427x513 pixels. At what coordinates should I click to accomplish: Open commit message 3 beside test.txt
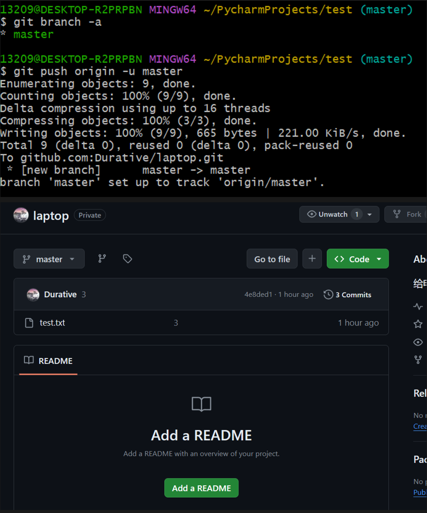tap(176, 323)
